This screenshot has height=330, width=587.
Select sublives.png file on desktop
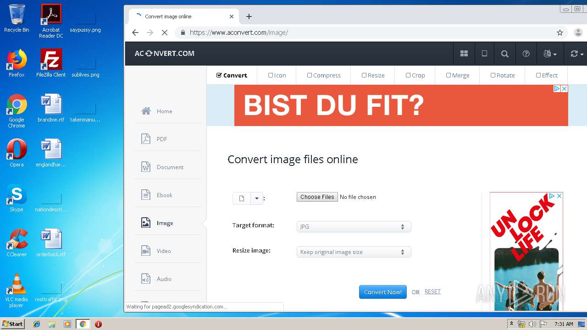pos(85,67)
